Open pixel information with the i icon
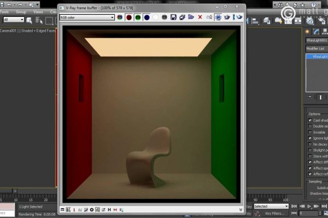Screen dimensions: 328x218 [74, 210]
